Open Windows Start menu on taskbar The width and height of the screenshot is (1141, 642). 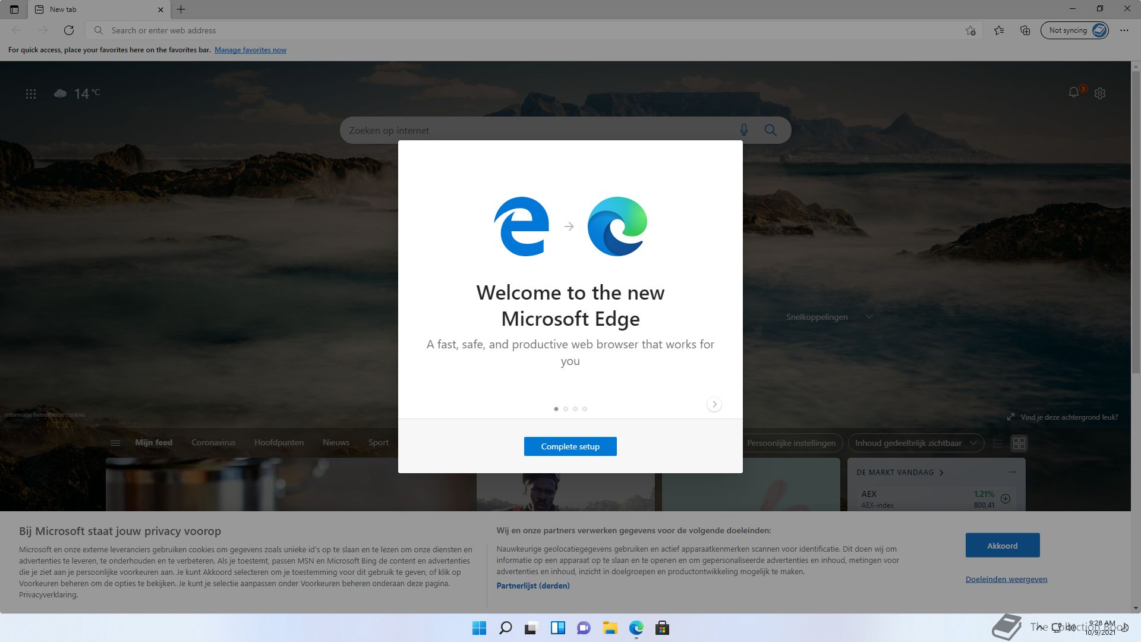click(x=479, y=628)
